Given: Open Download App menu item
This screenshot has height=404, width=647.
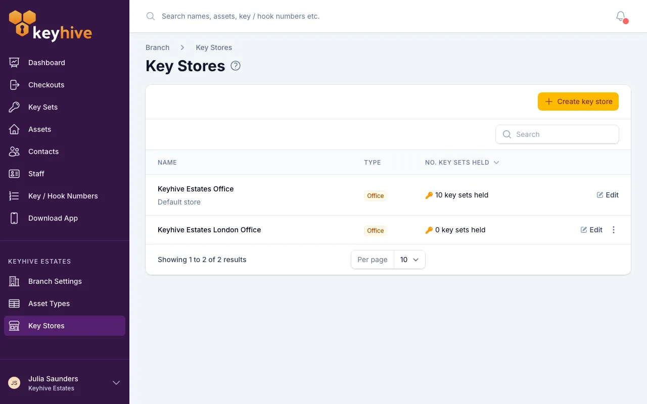Looking at the screenshot, I should click(65, 218).
